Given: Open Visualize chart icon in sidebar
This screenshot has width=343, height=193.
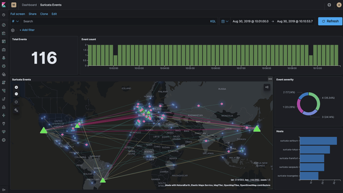Looking at the screenshot, I should [x=4, y=33].
